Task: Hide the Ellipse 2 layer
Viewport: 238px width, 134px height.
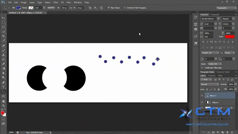Action: [202, 95]
